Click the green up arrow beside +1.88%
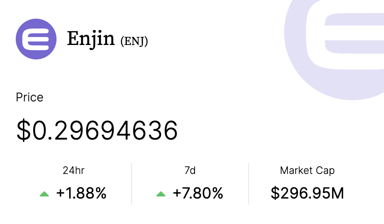This screenshot has width=384, height=224. tap(44, 194)
